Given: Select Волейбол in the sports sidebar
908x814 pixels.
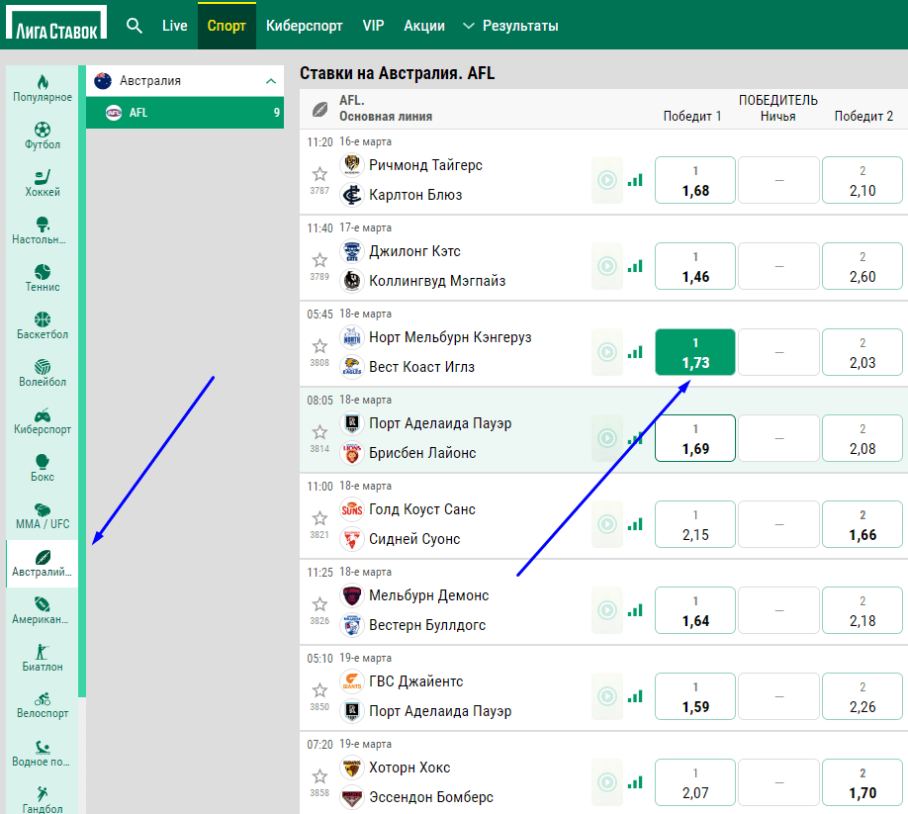Looking at the screenshot, I should click(x=43, y=374).
